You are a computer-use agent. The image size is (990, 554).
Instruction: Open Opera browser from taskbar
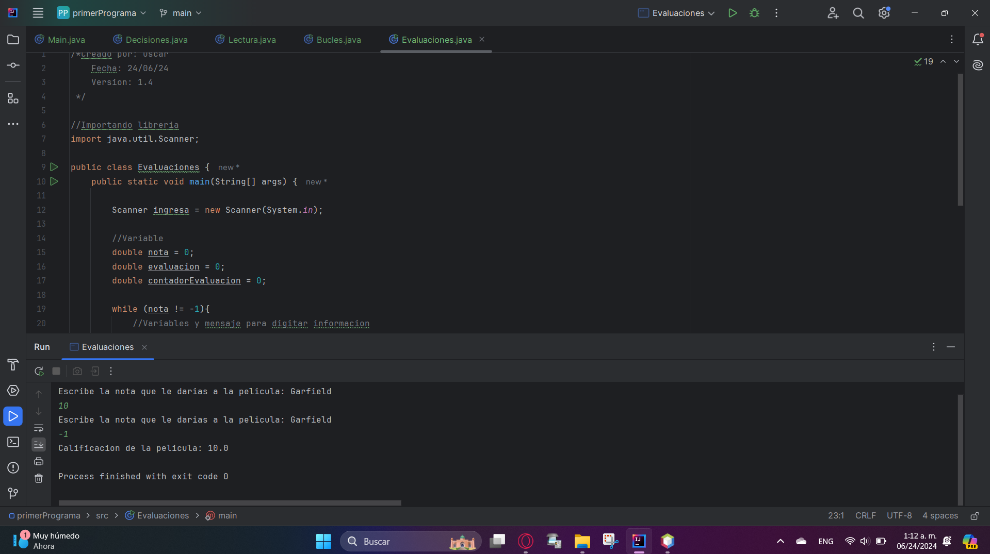tap(525, 541)
